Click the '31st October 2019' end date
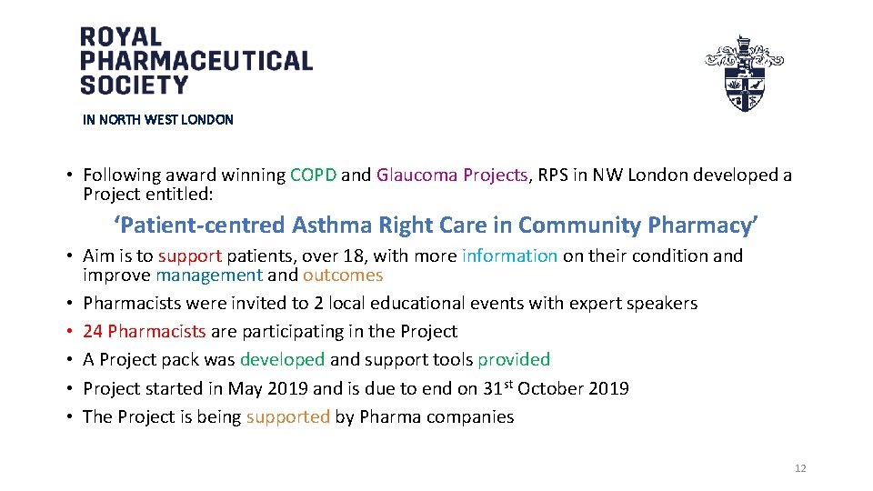The height and width of the screenshot is (491, 873). click(555, 388)
